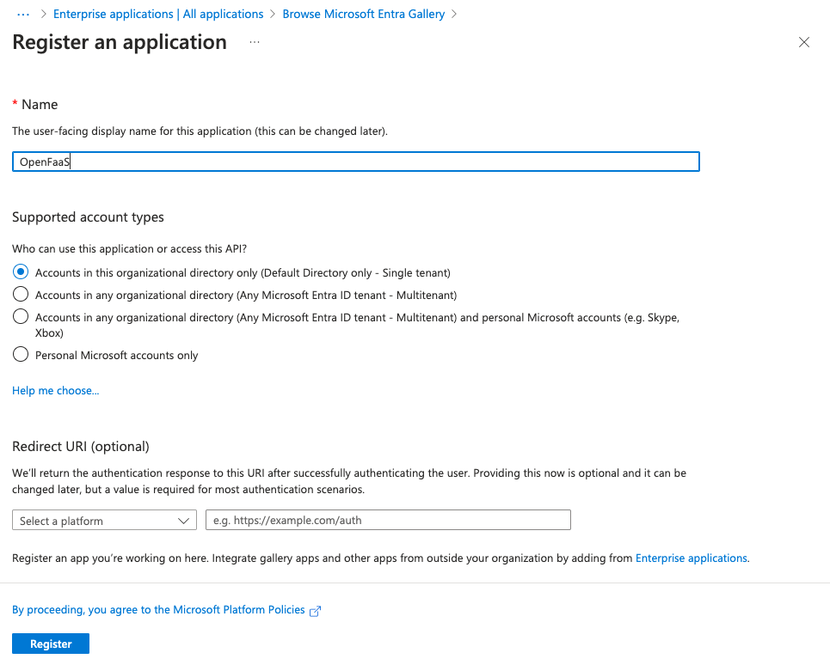Click the Register button
Viewport: 830px width, 665px height.
[x=50, y=643]
